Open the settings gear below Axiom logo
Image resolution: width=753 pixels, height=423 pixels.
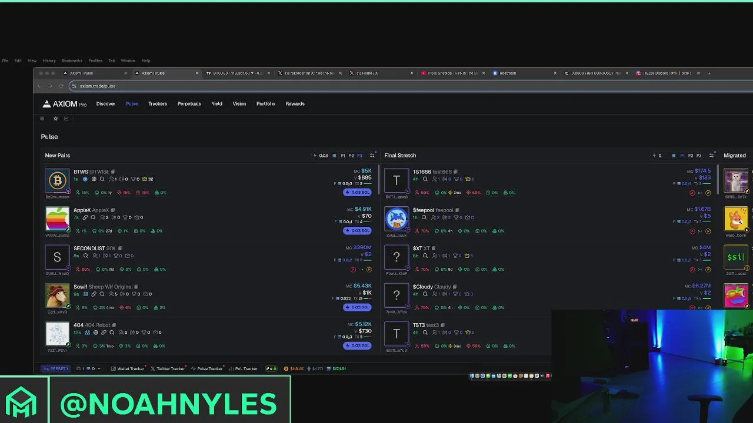[x=42, y=119]
